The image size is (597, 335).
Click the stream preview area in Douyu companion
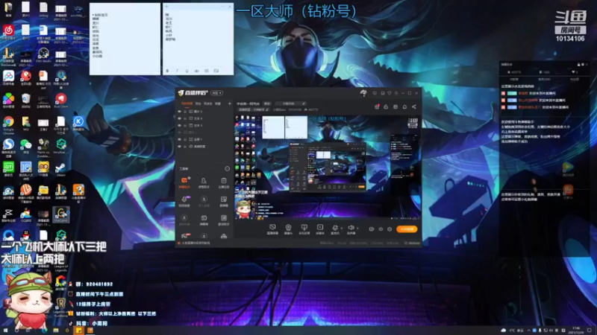(327, 167)
